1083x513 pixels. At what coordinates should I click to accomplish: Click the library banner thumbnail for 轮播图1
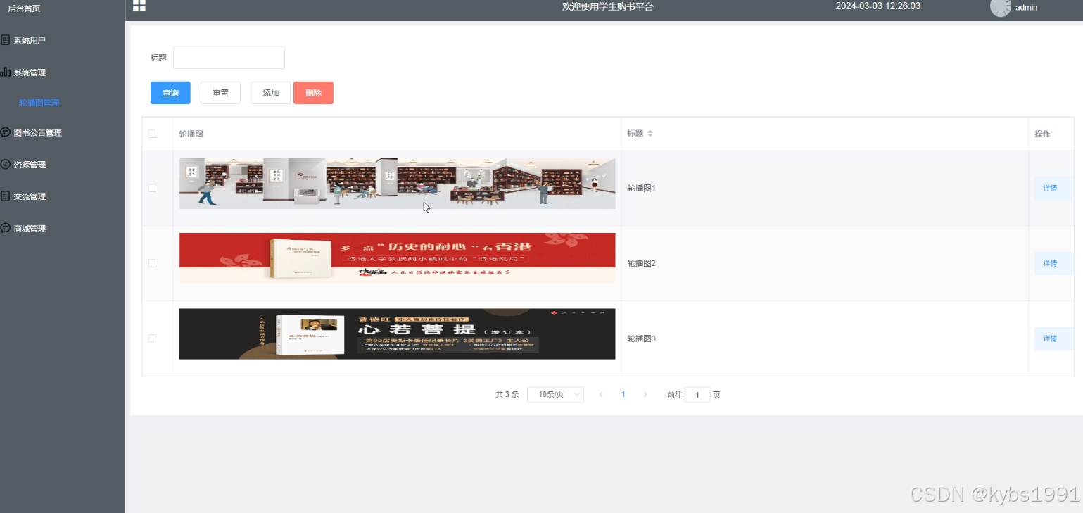[x=397, y=183]
